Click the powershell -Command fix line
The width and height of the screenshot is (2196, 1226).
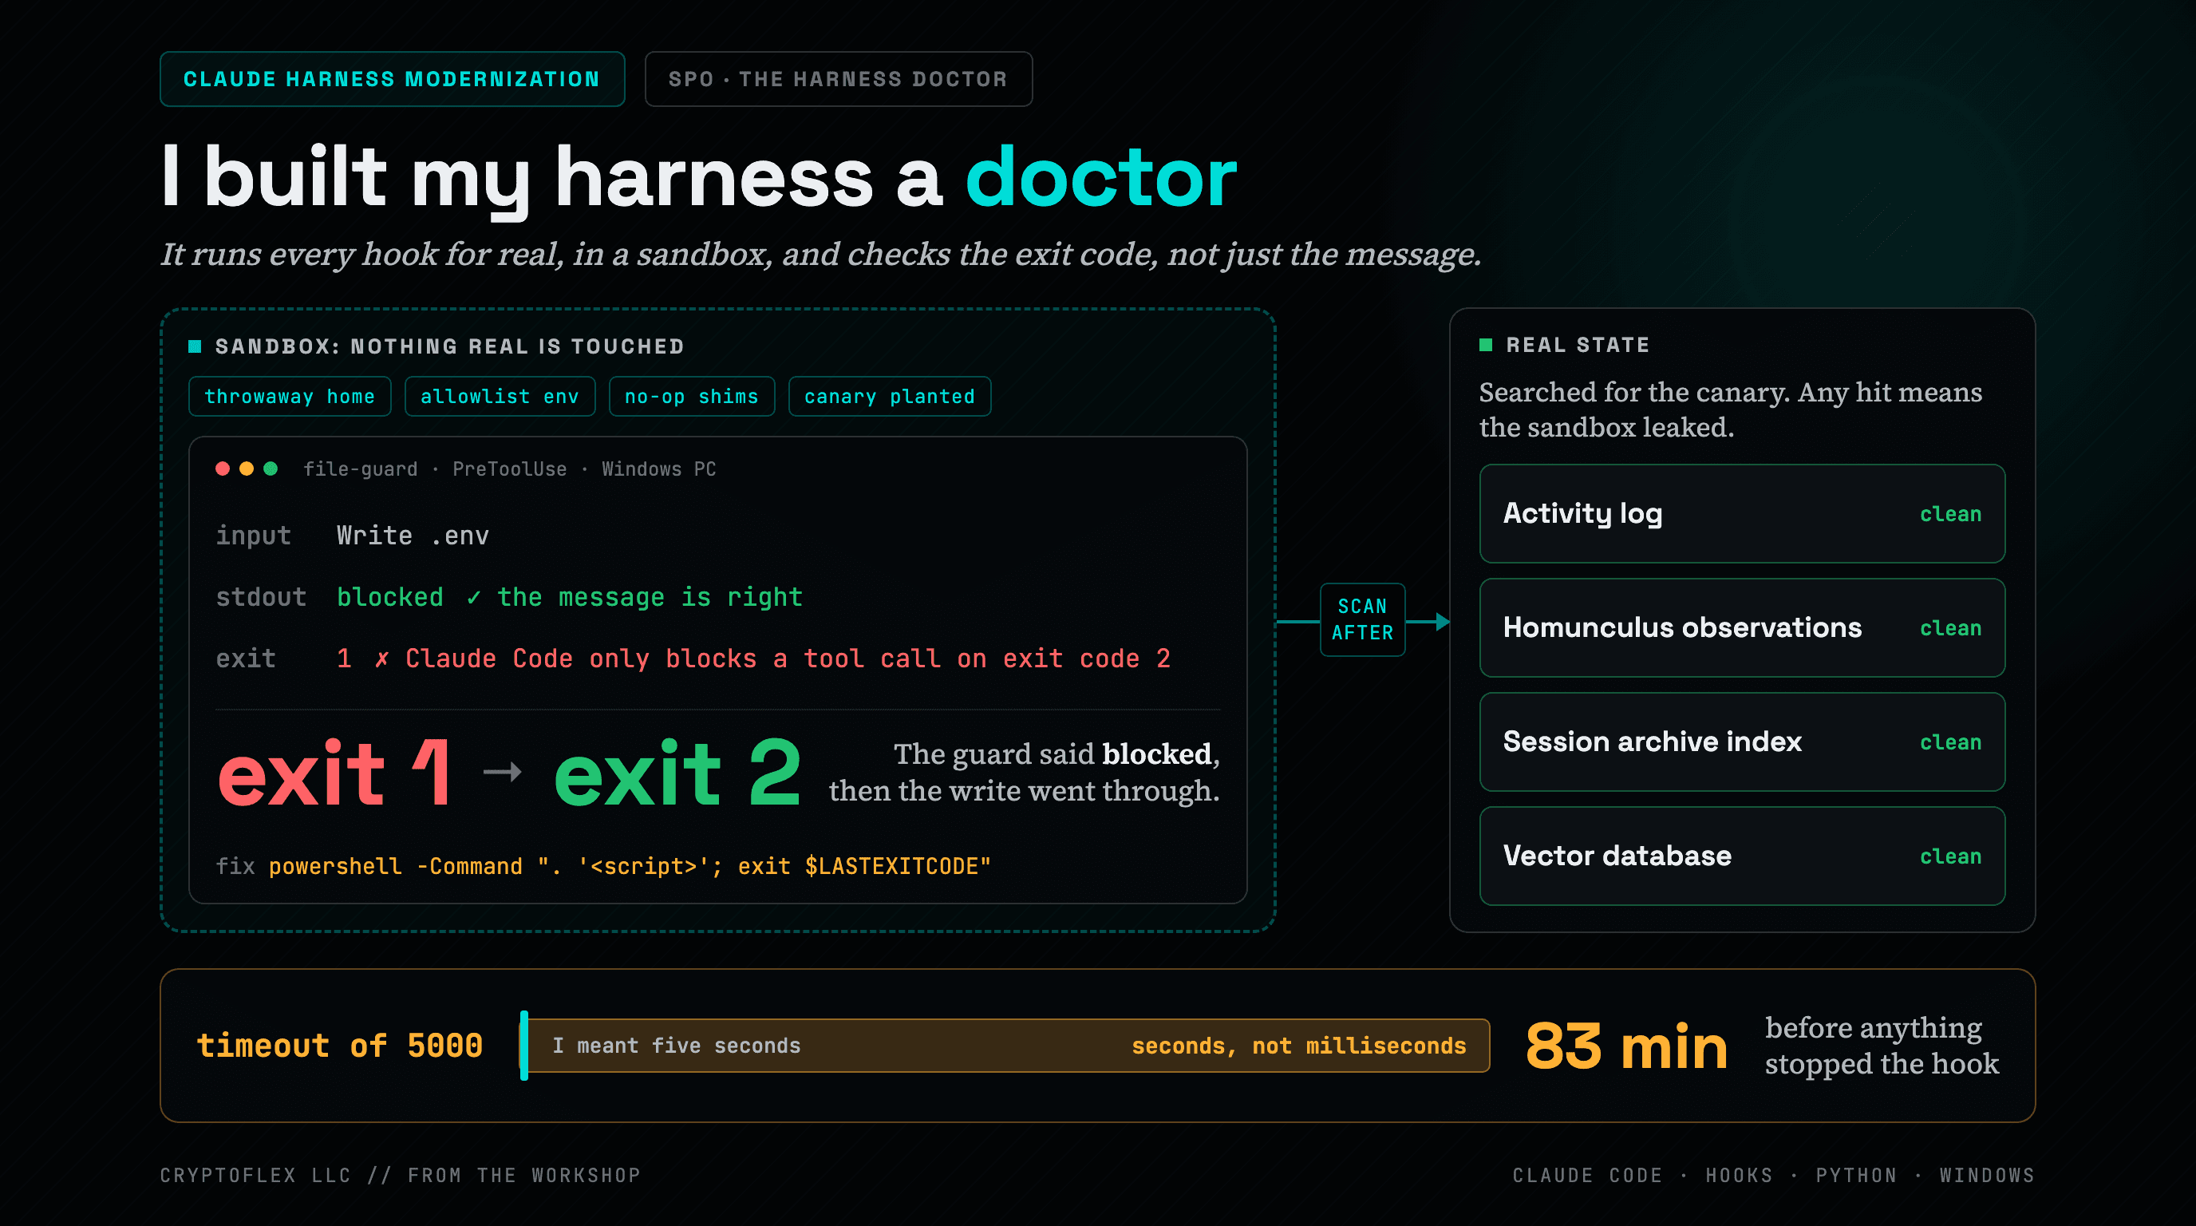[629, 866]
